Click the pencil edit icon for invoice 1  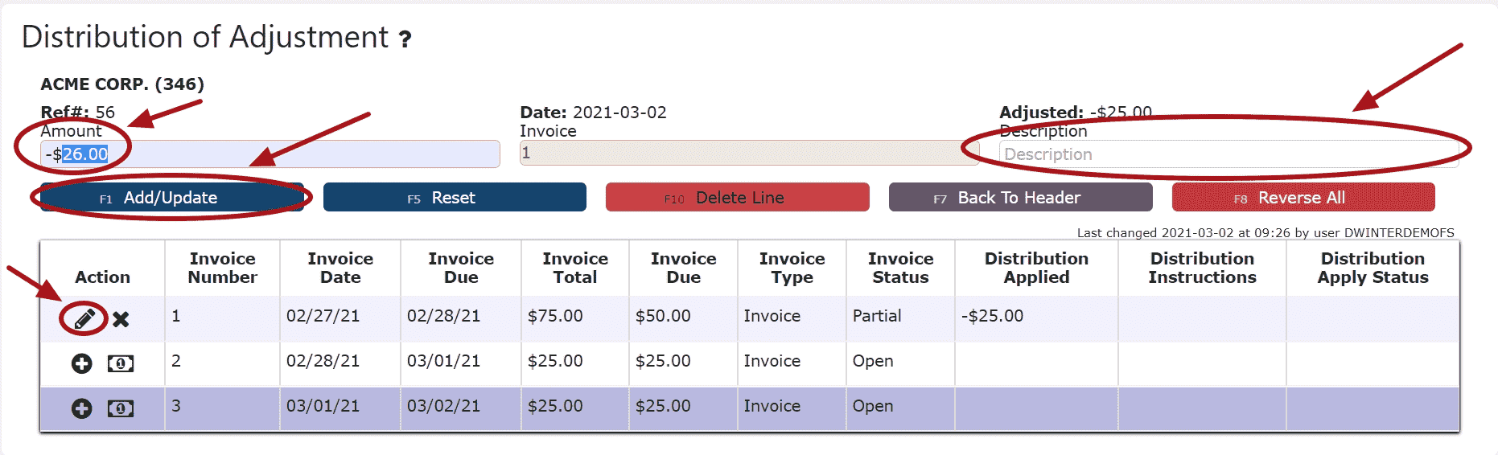point(84,319)
